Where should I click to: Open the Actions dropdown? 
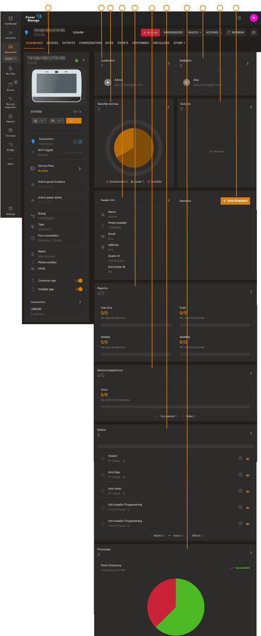(x=214, y=33)
